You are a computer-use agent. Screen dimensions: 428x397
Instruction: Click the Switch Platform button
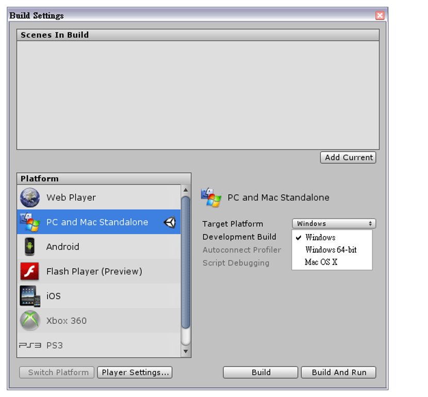click(57, 372)
